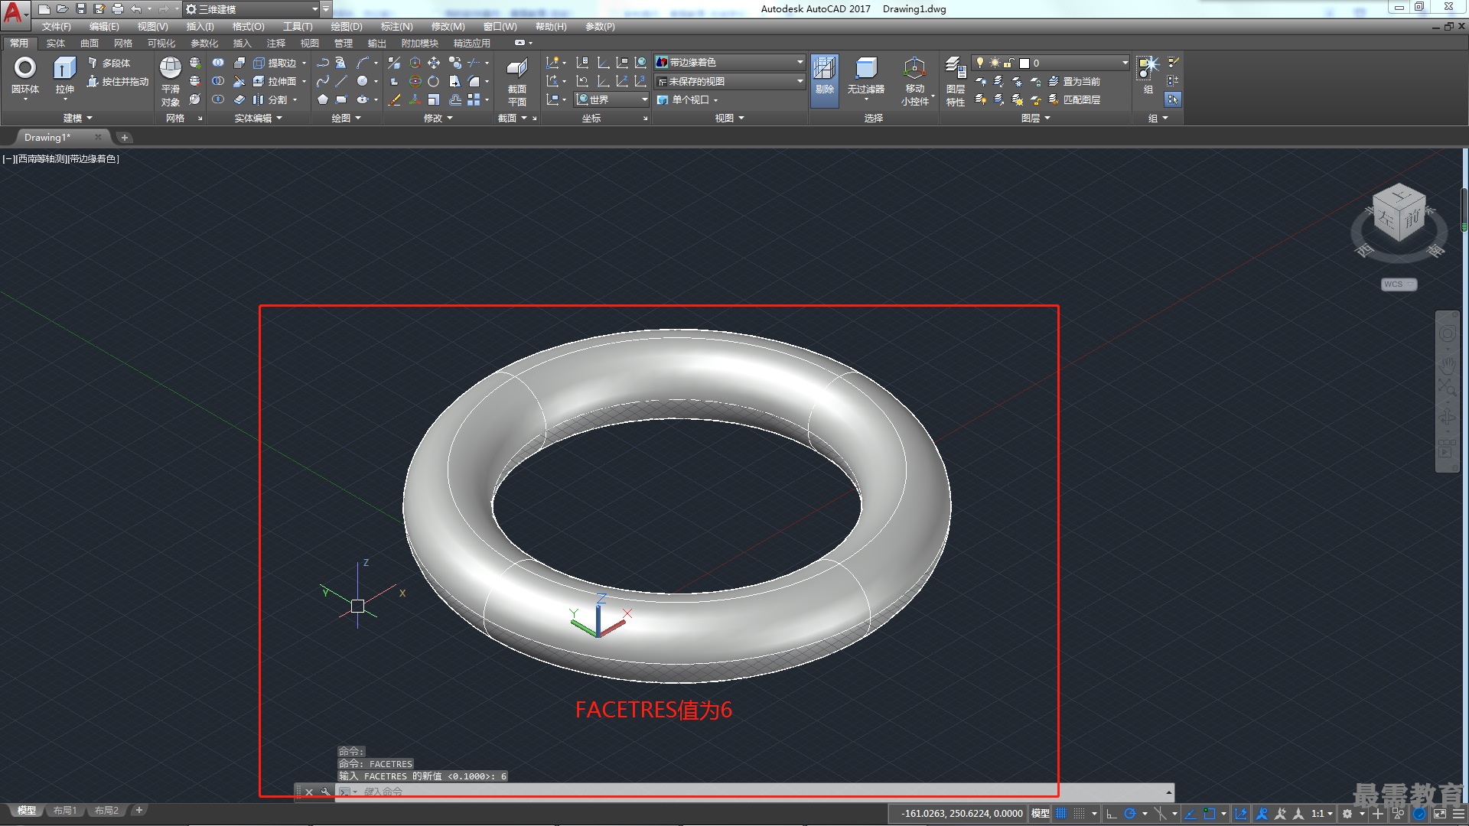This screenshot has width=1469, height=826.
Task: Toggle dynamic UCS in status bar
Action: pyautogui.click(x=1240, y=814)
